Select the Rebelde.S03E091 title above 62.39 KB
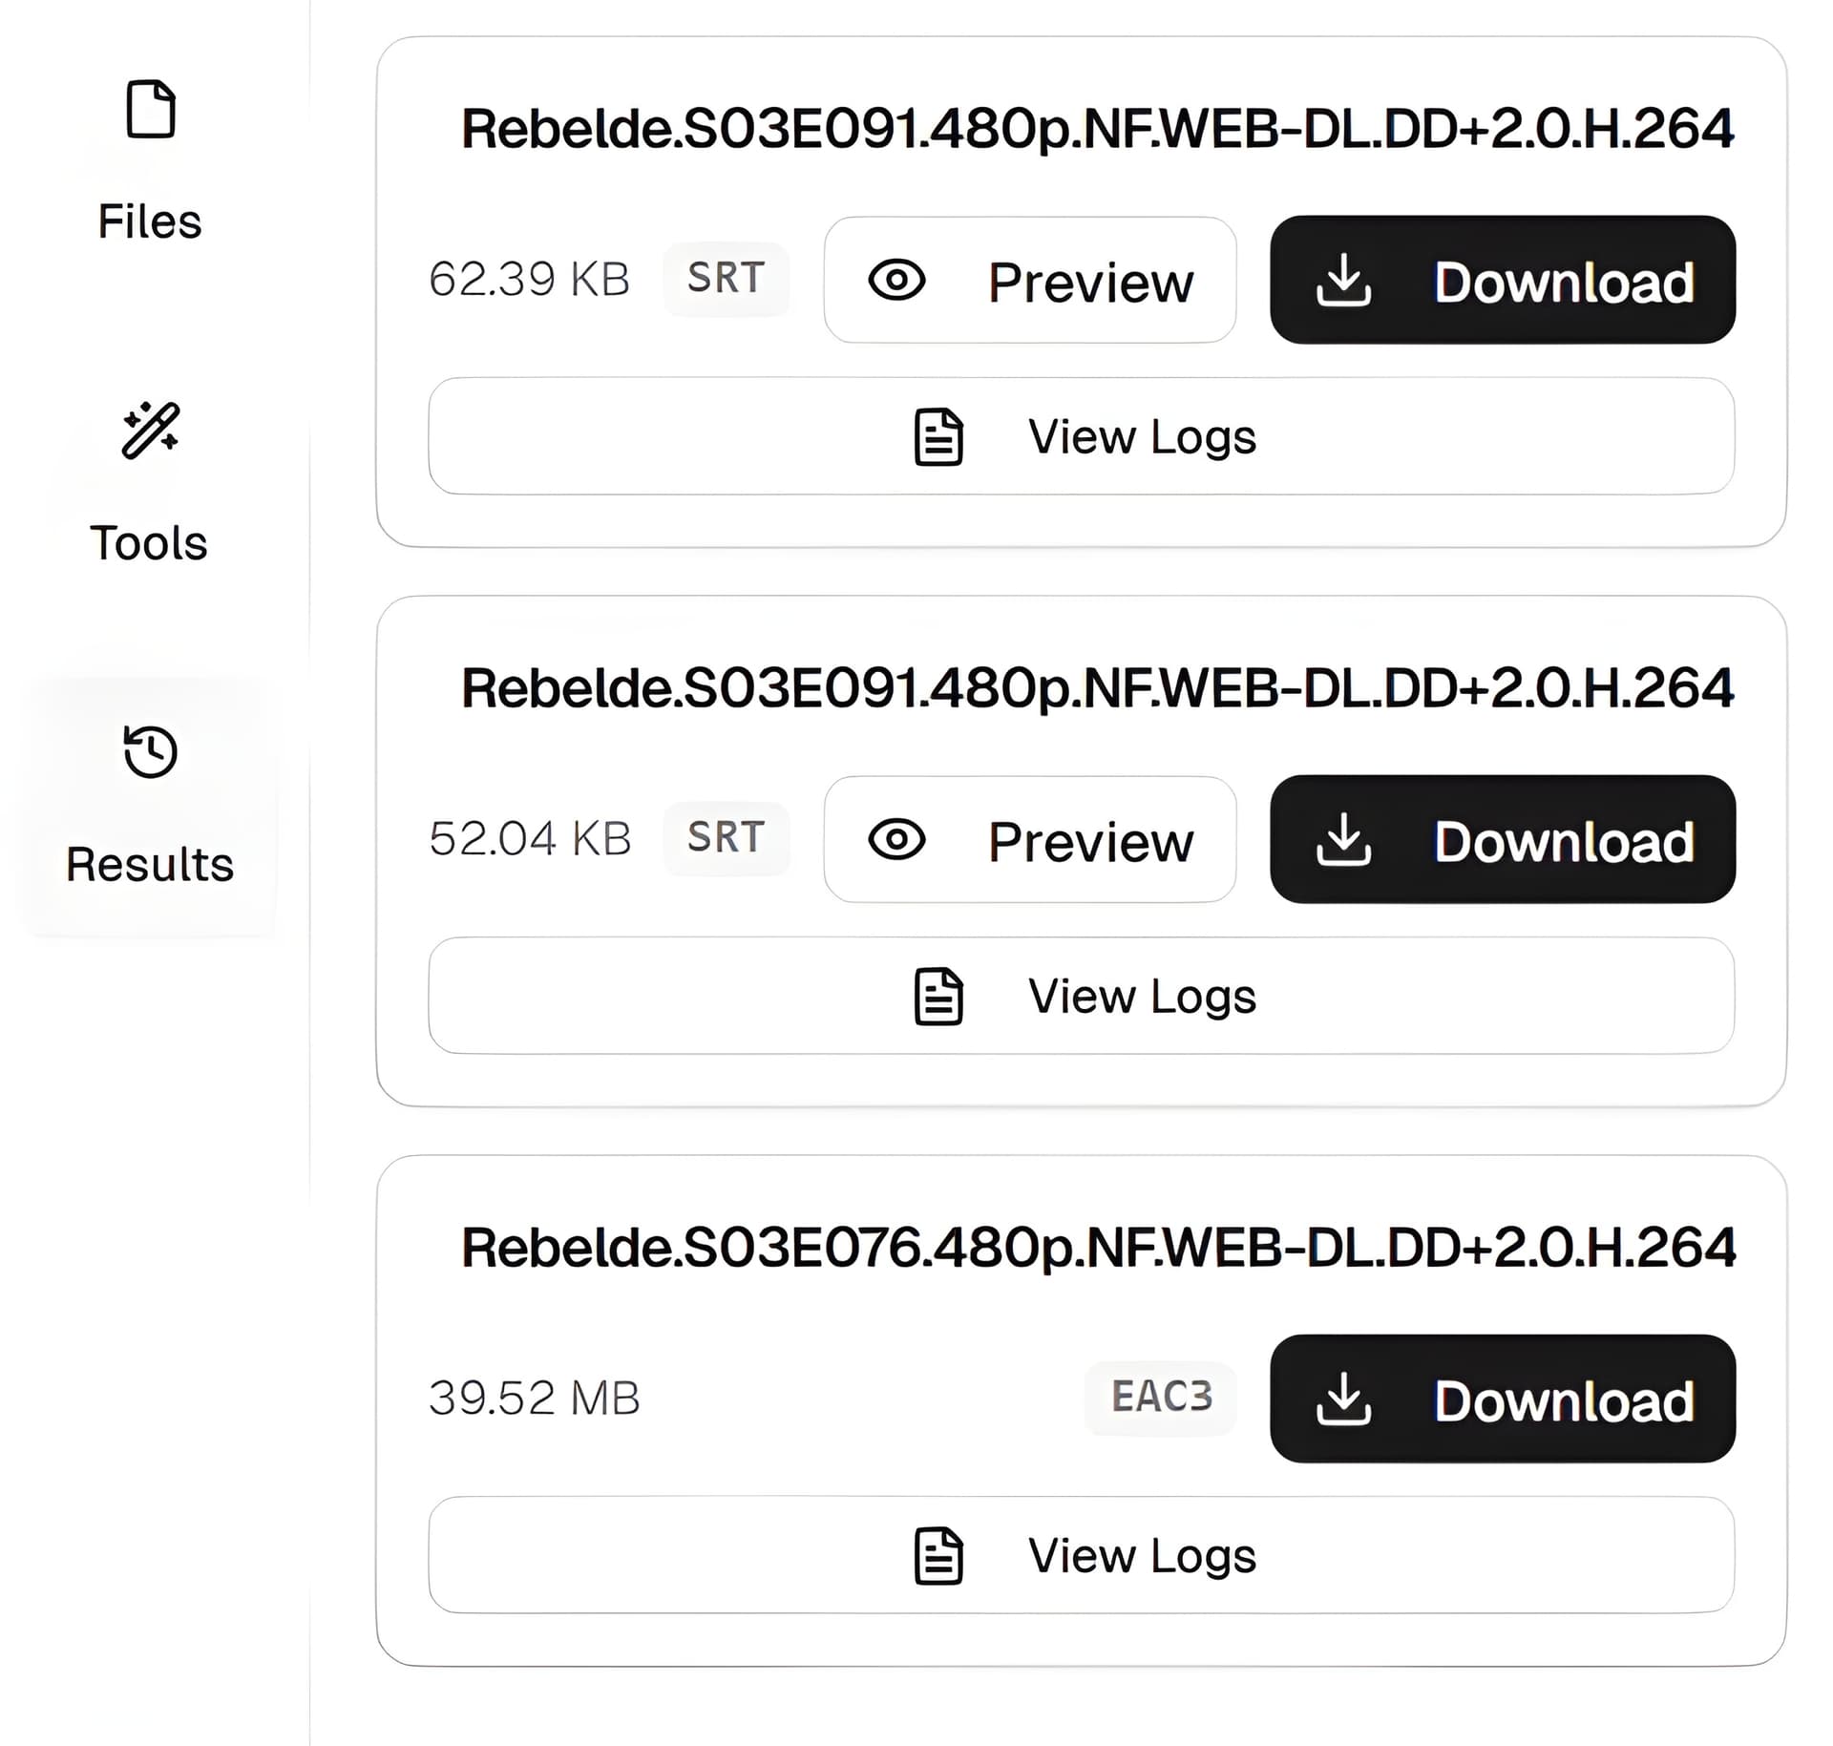The width and height of the screenshot is (1833, 1746). 1098,129
